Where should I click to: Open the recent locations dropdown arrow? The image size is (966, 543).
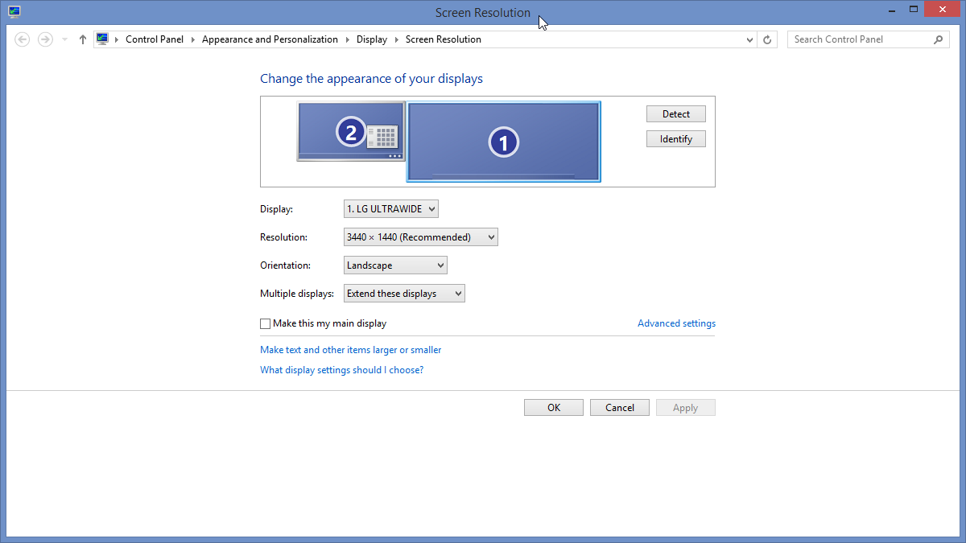point(65,39)
